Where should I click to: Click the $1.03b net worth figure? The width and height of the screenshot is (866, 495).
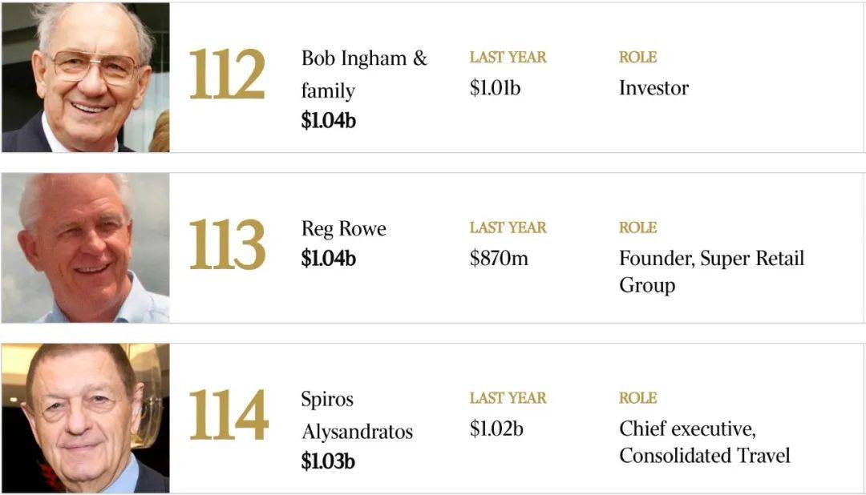click(327, 461)
